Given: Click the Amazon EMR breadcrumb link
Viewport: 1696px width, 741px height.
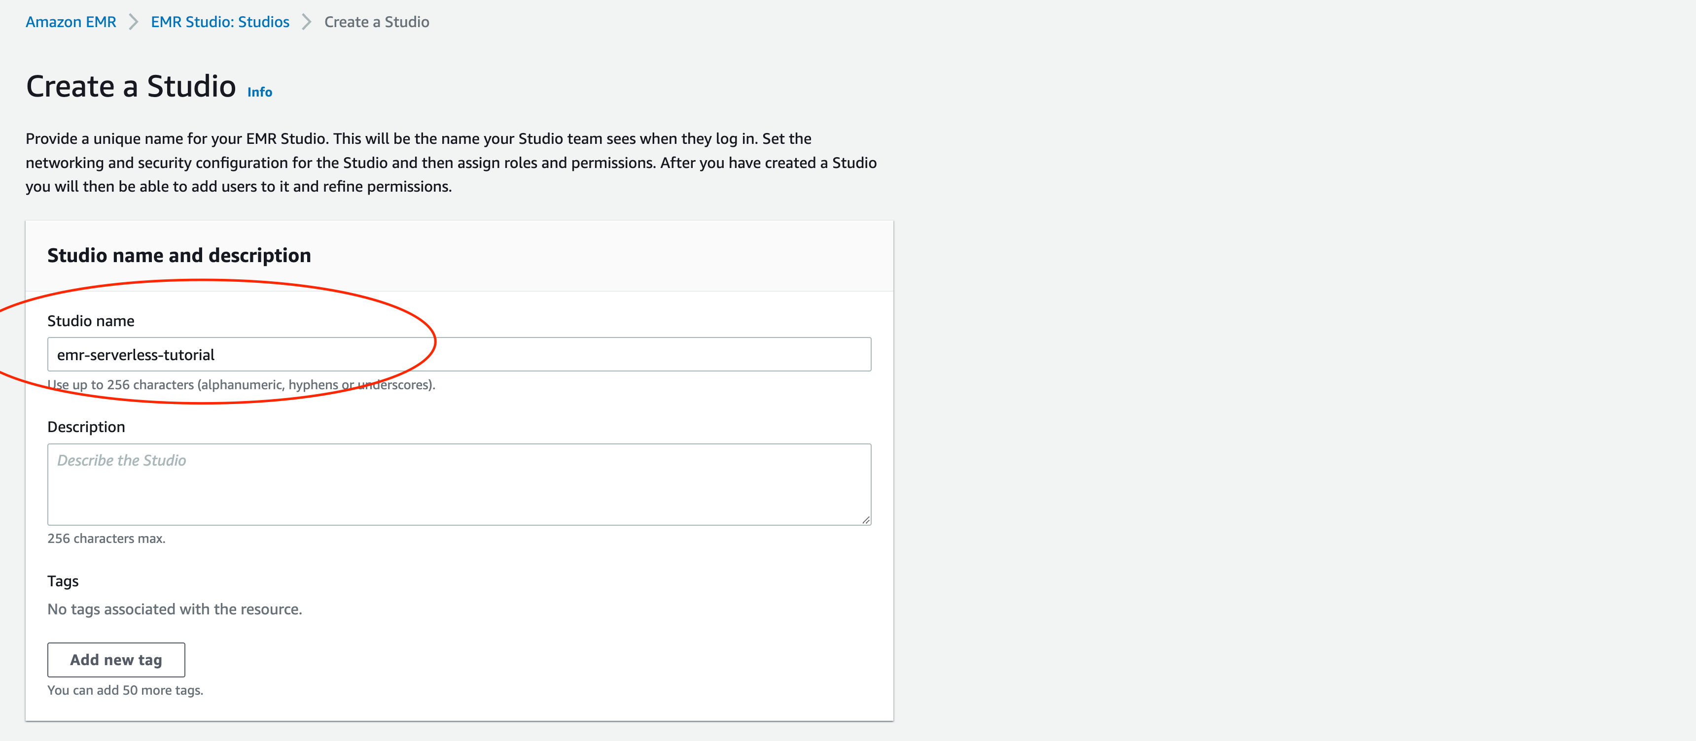Looking at the screenshot, I should [x=71, y=22].
